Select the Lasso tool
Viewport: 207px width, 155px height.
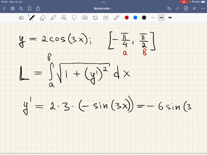74,18
